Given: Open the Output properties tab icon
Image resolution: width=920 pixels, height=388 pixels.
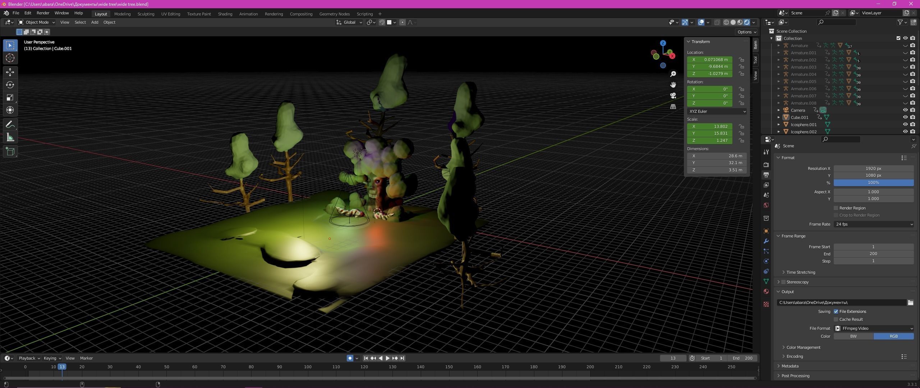Looking at the screenshot, I should pyautogui.click(x=766, y=175).
